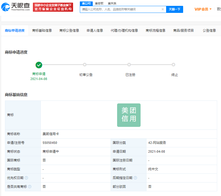Open the VIP会员 dropdown menu
The image size is (221, 196).
pos(203,9)
